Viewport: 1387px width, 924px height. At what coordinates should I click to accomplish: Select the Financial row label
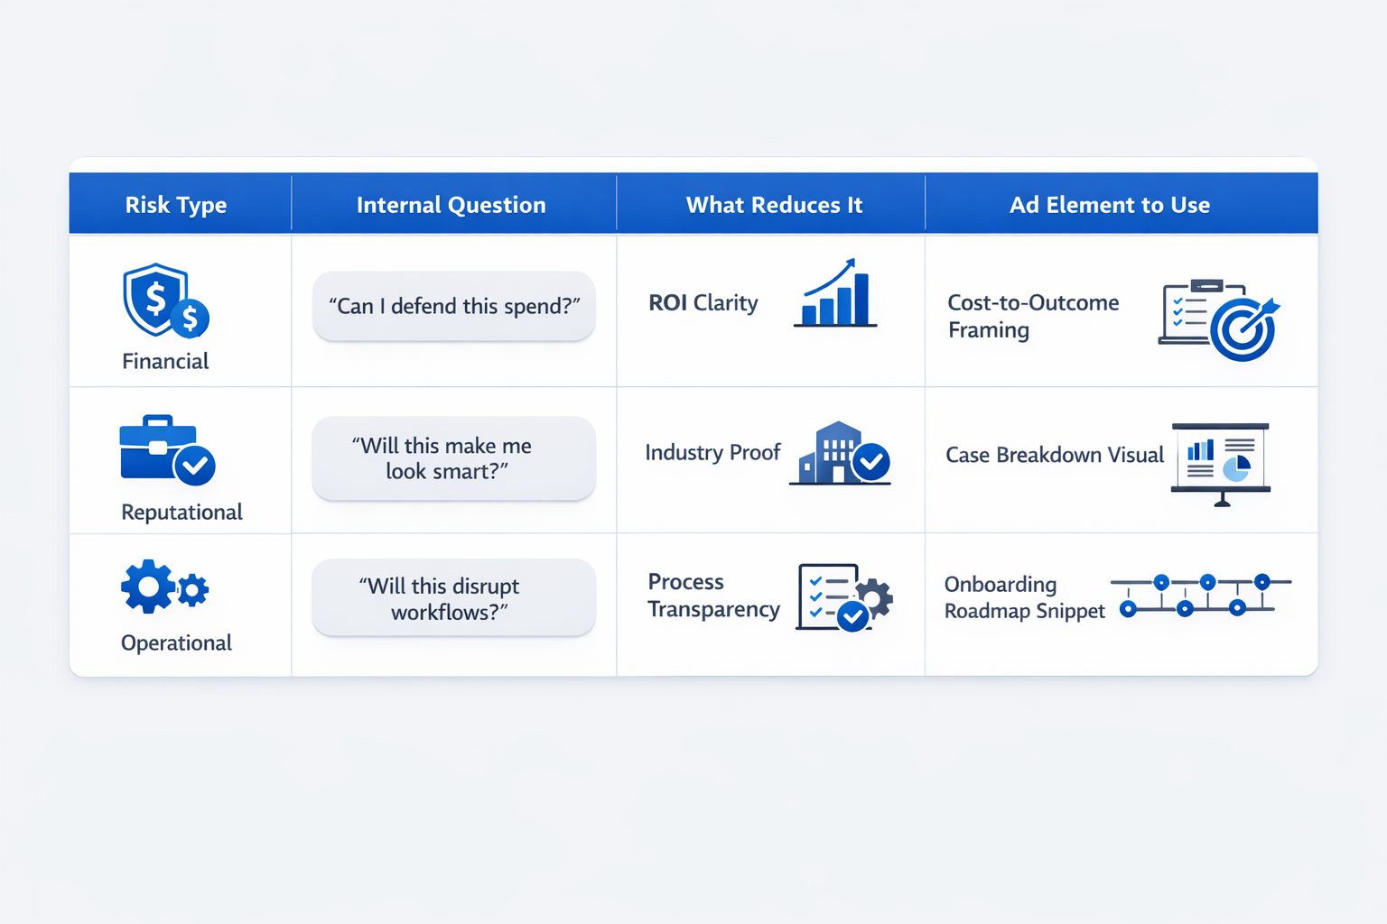[x=165, y=361]
